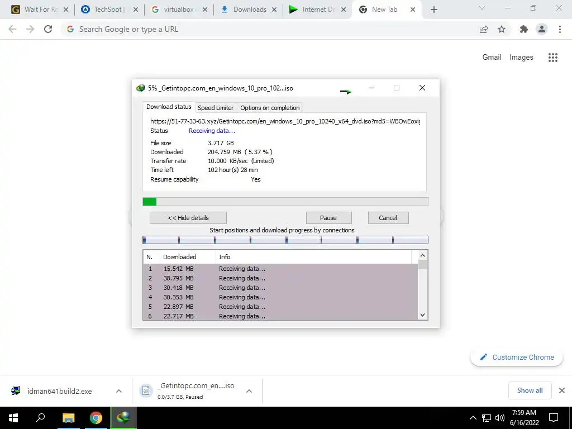Select connection row 3 with 30.418 MB
The width and height of the screenshot is (572, 429).
(x=280, y=288)
